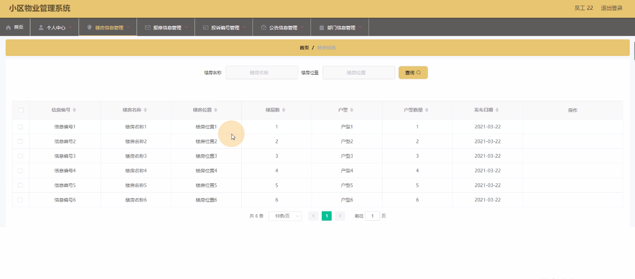Image resolution: width=635 pixels, height=279 pixels.
Task: Sort table by 发布日期 sort arrows
Action: [x=497, y=110]
